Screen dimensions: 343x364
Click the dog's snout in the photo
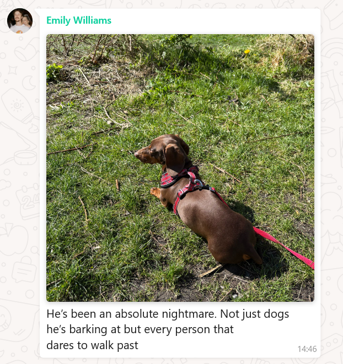pos(141,155)
